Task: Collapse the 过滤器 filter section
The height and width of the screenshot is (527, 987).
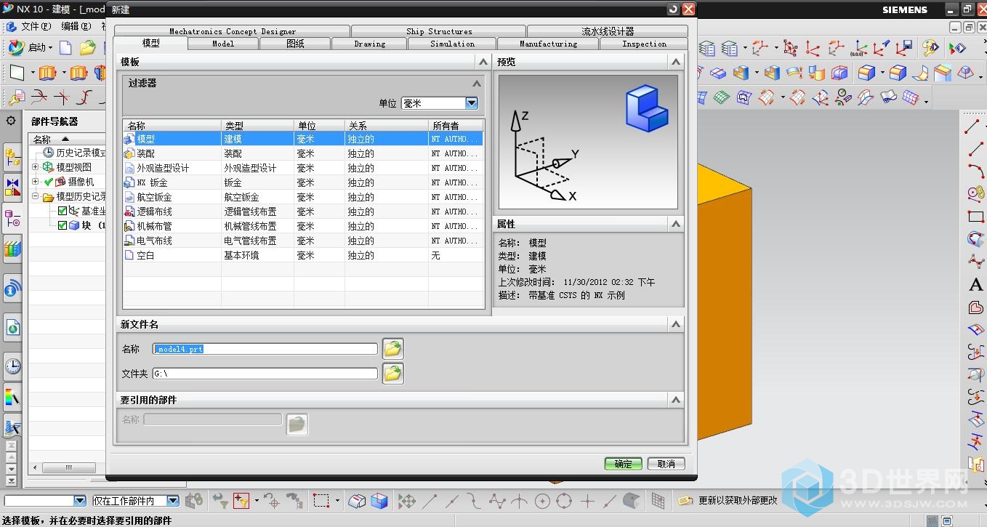Action: [477, 84]
